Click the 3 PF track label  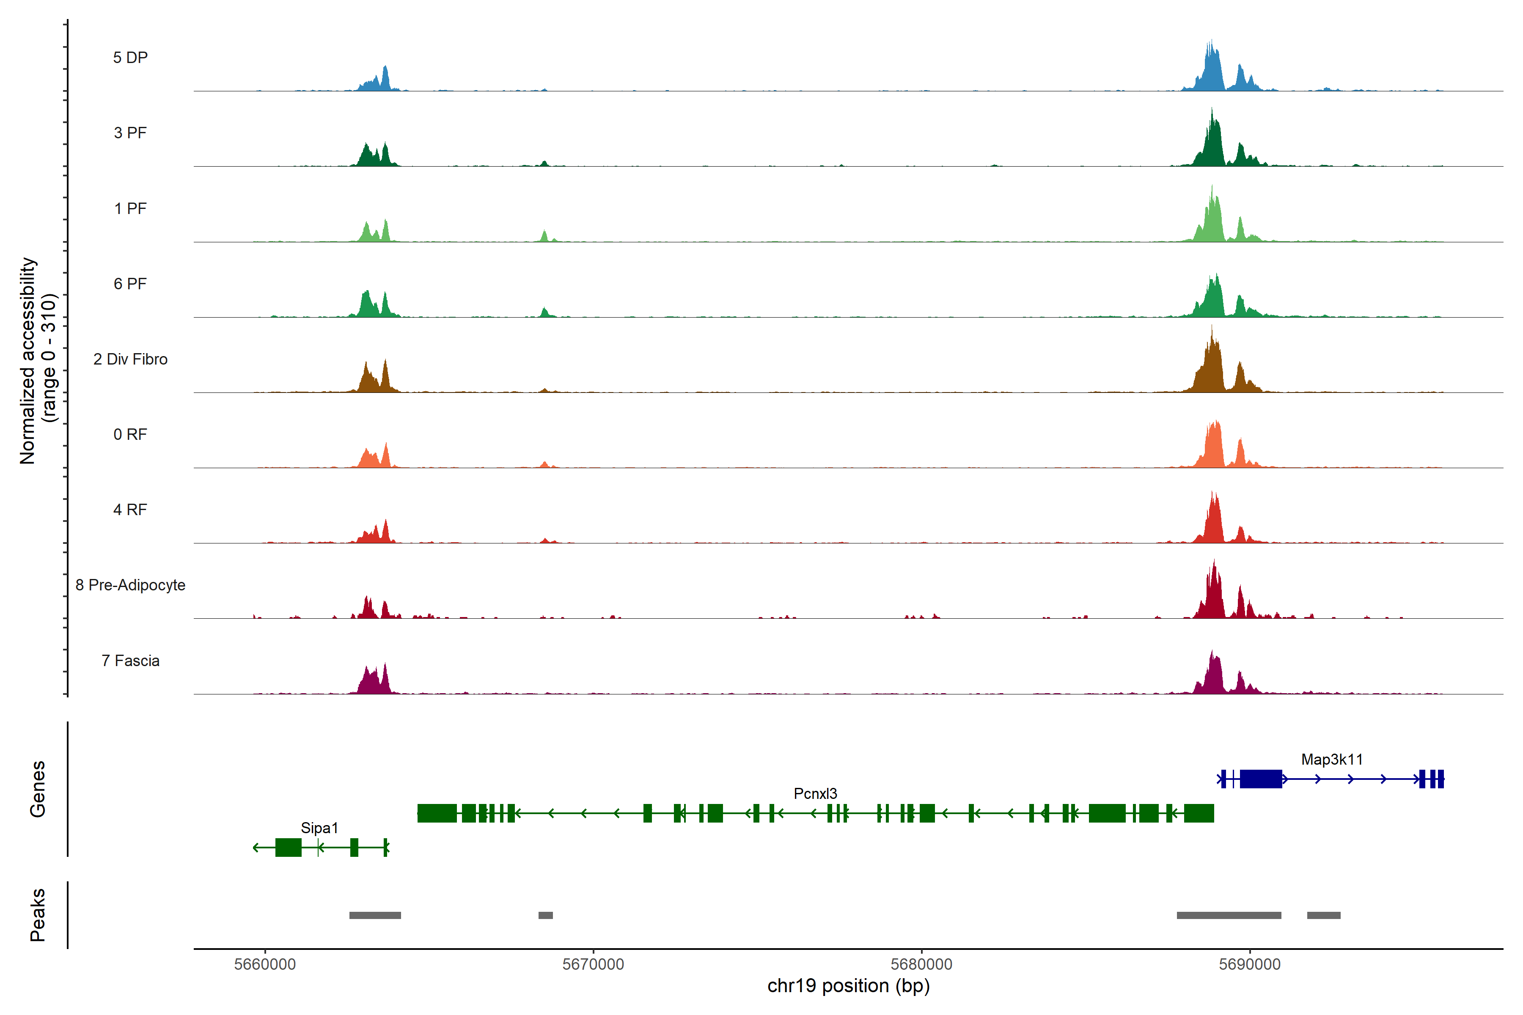[130, 133]
